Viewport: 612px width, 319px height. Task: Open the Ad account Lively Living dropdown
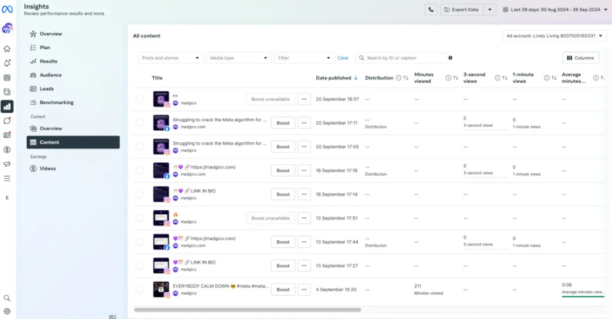tap(554, 36)
